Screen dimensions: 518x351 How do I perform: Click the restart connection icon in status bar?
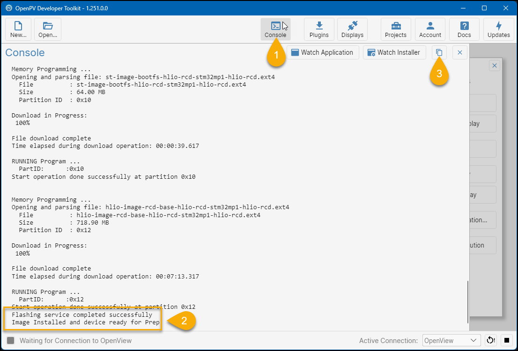(x=490, y=340)
